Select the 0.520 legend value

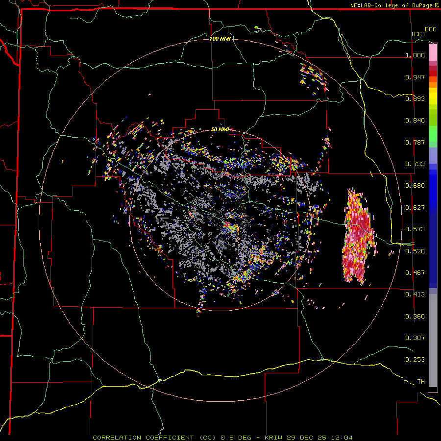415,251
